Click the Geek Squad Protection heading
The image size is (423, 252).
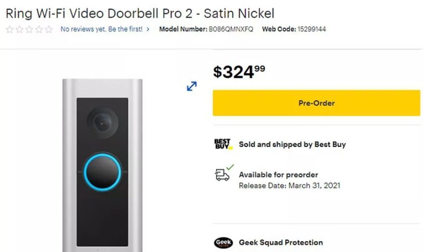pyautogui.click(x=281, y=242)
